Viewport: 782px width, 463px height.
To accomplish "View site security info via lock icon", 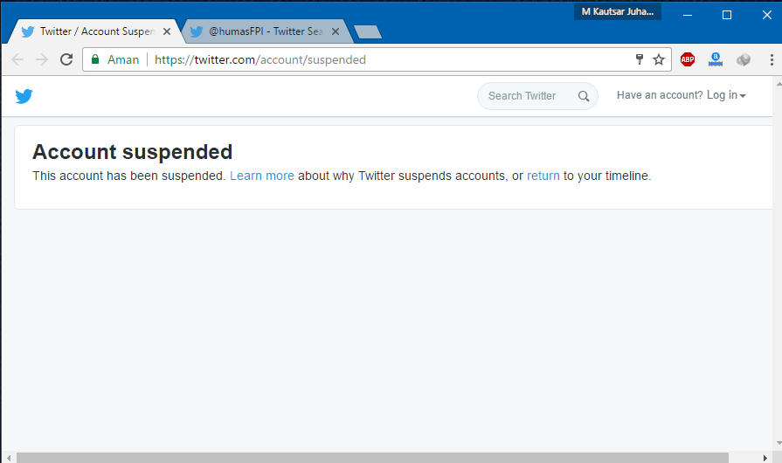I will click(95, 59).
